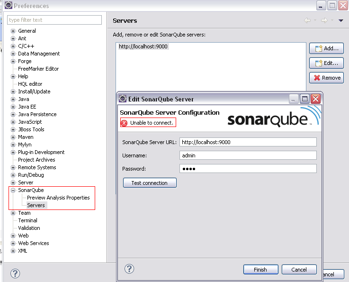
Task: Maximize the Preferences window
Action: (332, 6)
